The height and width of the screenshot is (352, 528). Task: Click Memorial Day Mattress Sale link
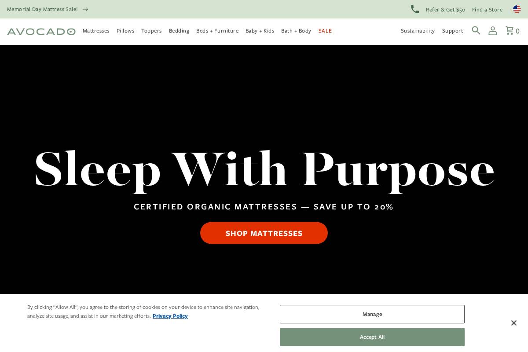[42, 9]
